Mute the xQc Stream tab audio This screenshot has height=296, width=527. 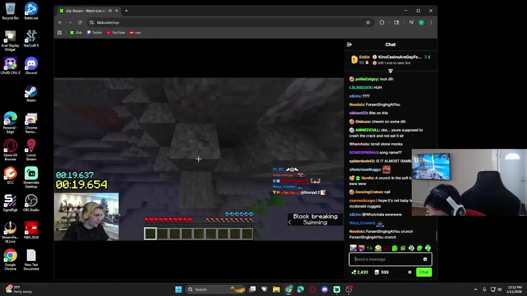click(110, 11)
